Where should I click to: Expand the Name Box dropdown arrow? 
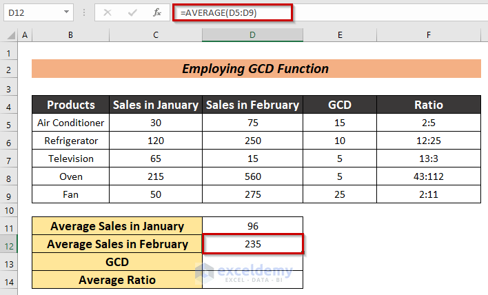point(66,12)
